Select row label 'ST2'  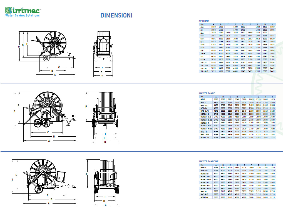tap(202, 36)
